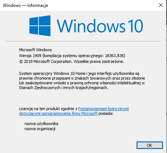
Task: Click the 'nazwa organizacji' text
Action: (x=40, y=129)
